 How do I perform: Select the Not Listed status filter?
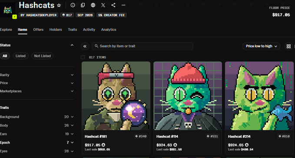[42, 56]
